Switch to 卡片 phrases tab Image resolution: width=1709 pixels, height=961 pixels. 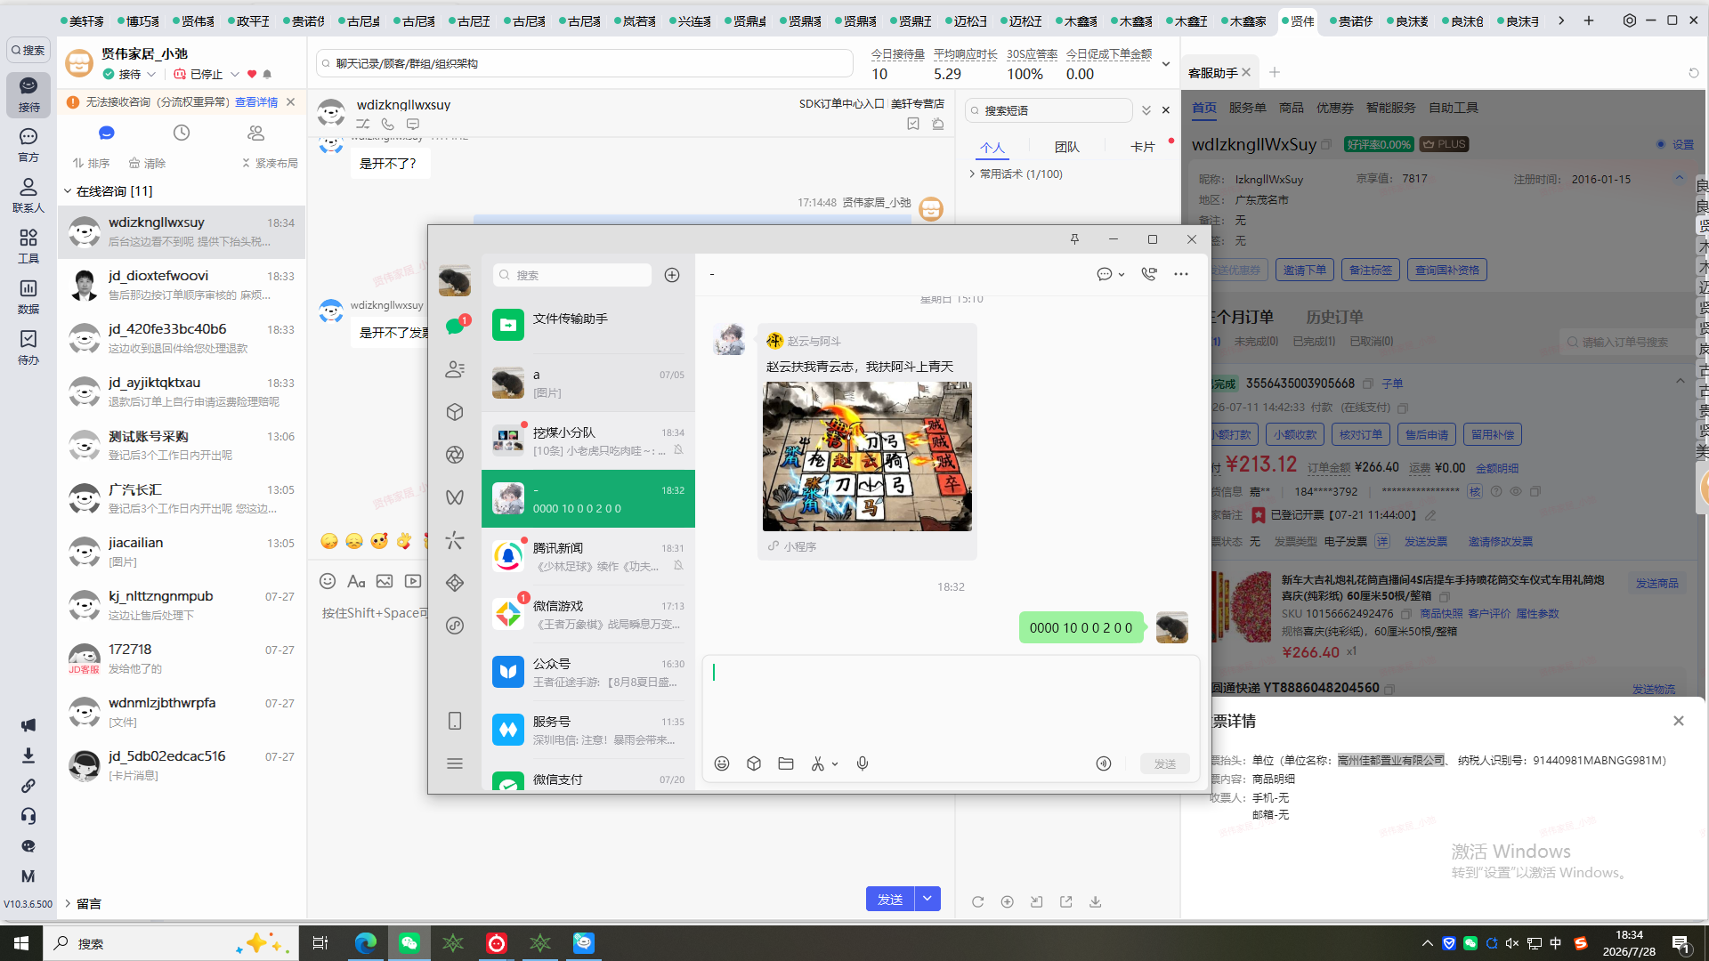pyautogui.click(x=1142, y=148)
